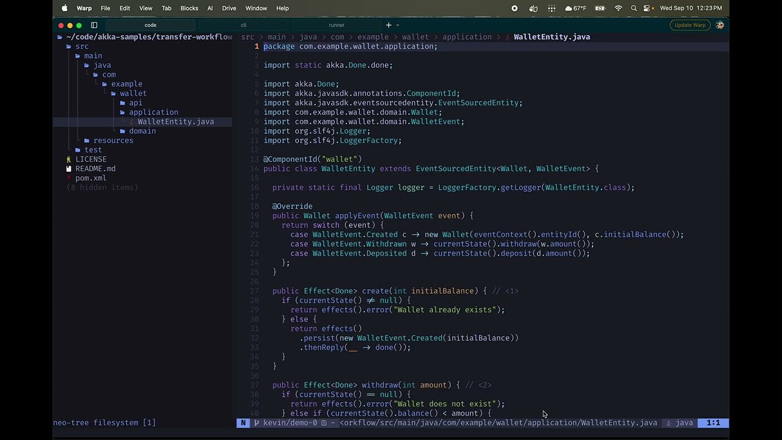
Task: Open the new-tab options chevron
Action: coord(398,25)
